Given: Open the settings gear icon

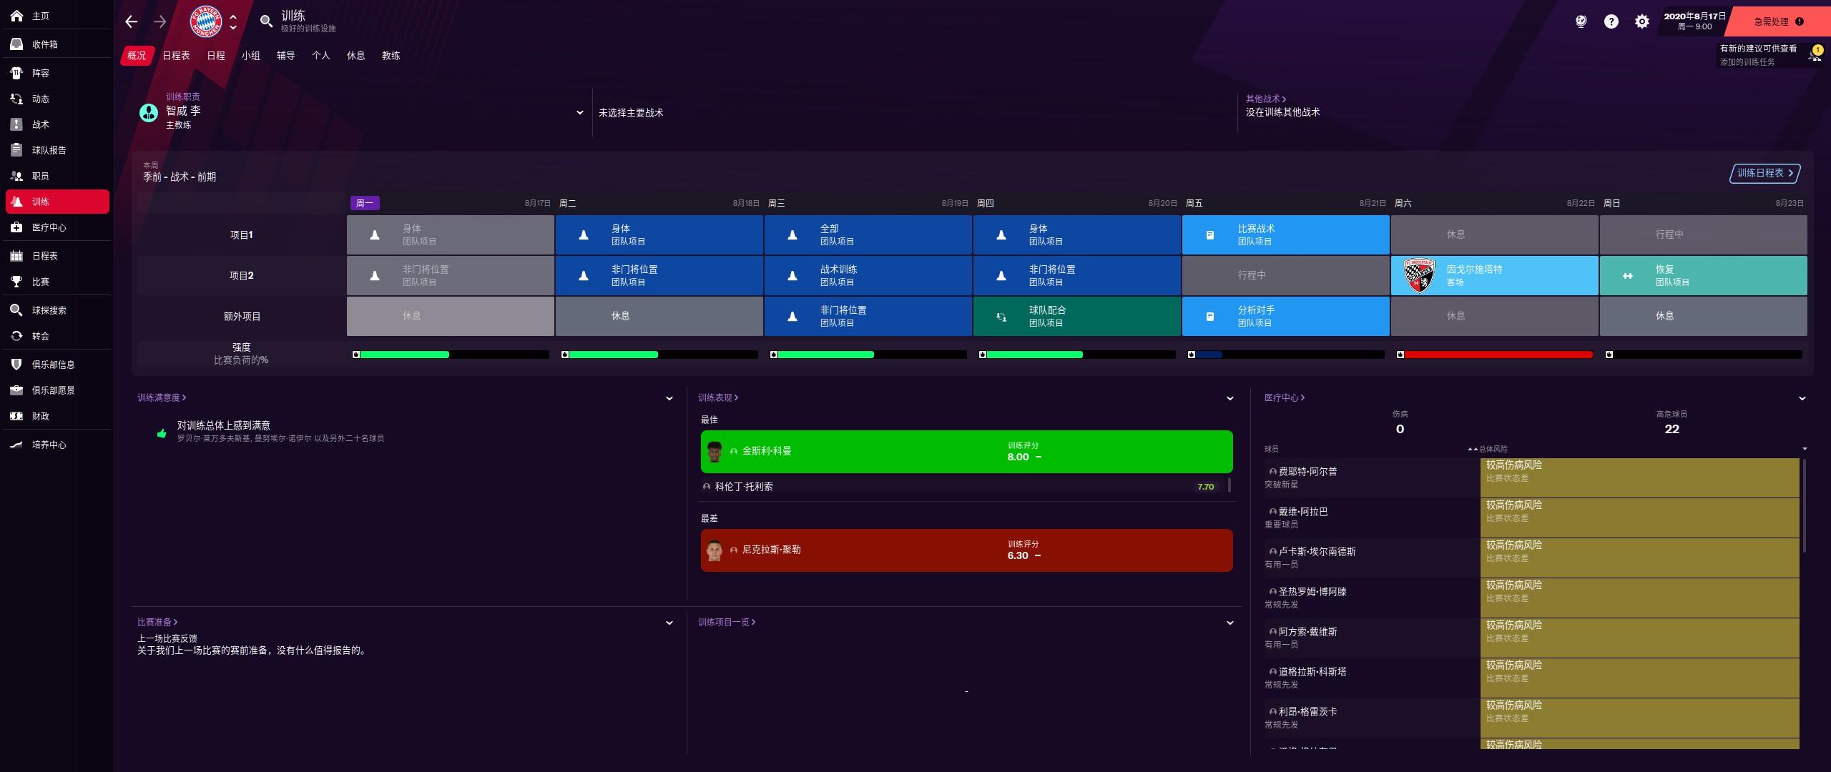Looking at the screenshot, I should (x=1642, y=21).
